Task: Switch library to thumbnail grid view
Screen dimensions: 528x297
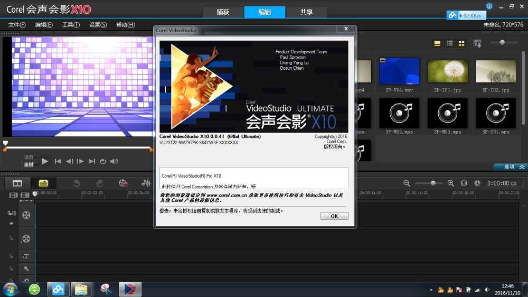Action: [461, 43]
